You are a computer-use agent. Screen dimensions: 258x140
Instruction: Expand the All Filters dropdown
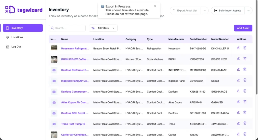103,28
